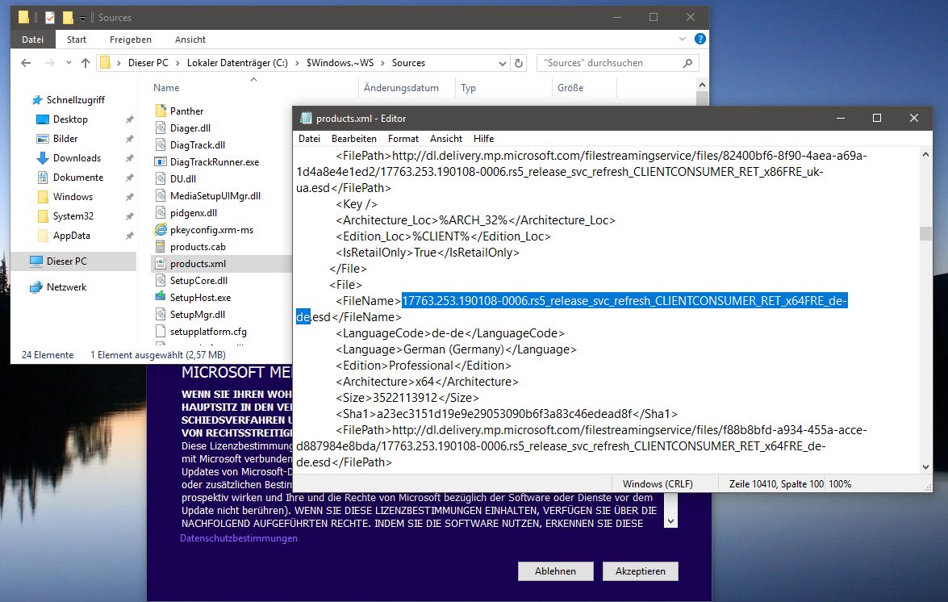
Task: Switch to the Start ribbon tab
Action: click(x=77, y=40)
